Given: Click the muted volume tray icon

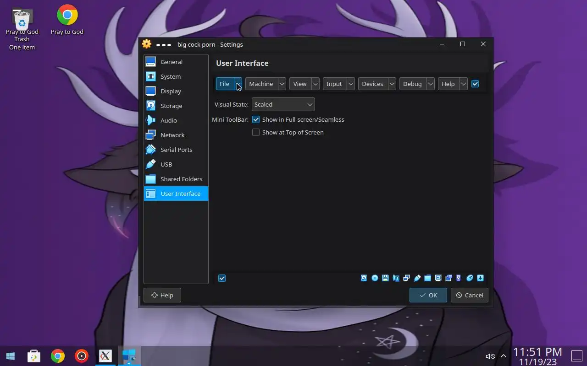Looking at the screenshot, I should (x=490, y=356).
